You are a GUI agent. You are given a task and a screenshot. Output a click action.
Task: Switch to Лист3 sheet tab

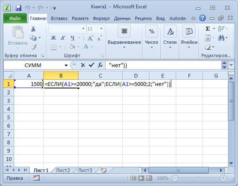pyautogui.click(x=85, y=171)
